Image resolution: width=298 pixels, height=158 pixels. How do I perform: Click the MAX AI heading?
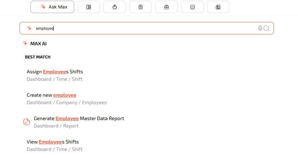(x=38, y=44)
